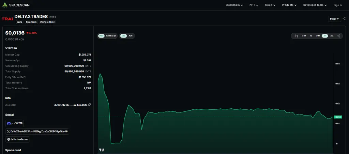The width and height of the screenshot is (349, 154).
Task: Click the Market Cap value $1.358.073
Action: click(x=85, y=55)
